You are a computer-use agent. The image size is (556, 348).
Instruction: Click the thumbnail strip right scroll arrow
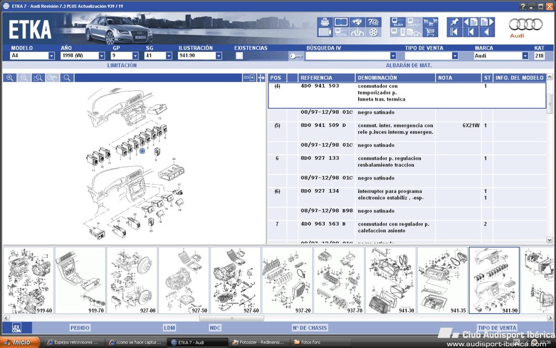[550, 318]
